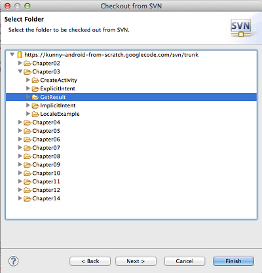Click the repository cylinder icon
Image resolution: width=262 pixels, height=273 pixels.
pyautogui.click(x=20, y=54)
